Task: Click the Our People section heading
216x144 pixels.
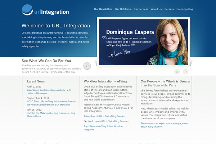Action: pos(166,84)
